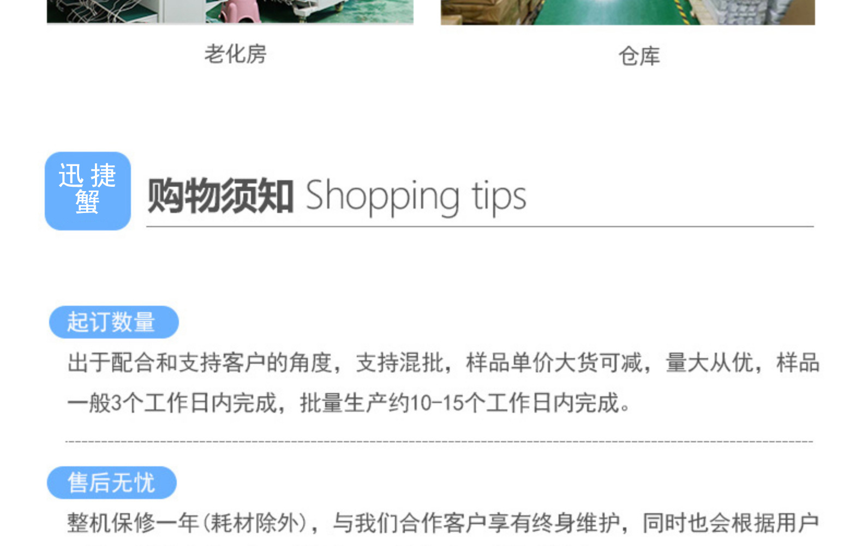The width and height of the screenshot is (862, 546).
Task: Click the 迅捷蟹 blue logo badge
Action: click(88, 191)
